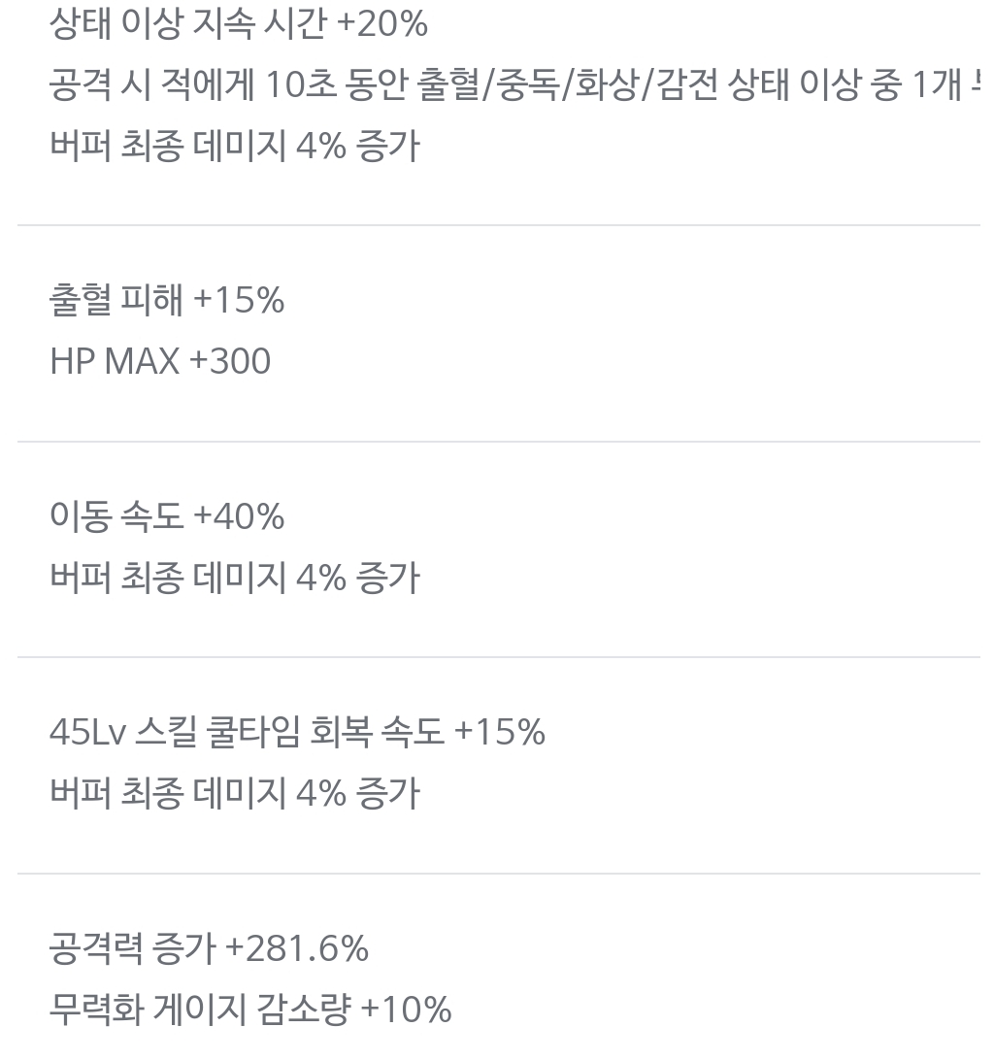The image size is (994, 1060).
Task: Select the 45Lv 스킬 쿨타임 회복 속도 line
Action: click(x=297, y=732)
